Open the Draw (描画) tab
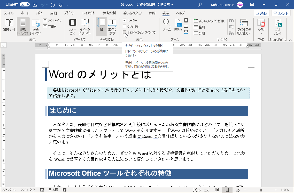Screen dimensions: 294x193 (x=53, y=13)
